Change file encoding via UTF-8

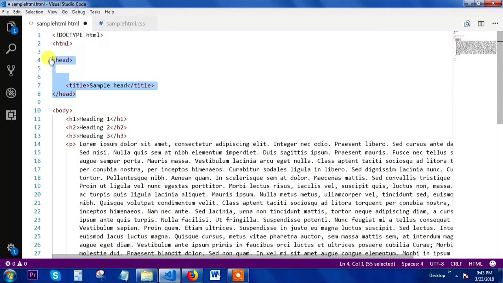point(437,264)
